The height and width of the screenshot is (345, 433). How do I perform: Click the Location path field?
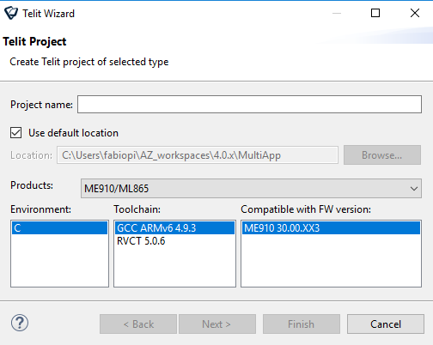point(198,155)
